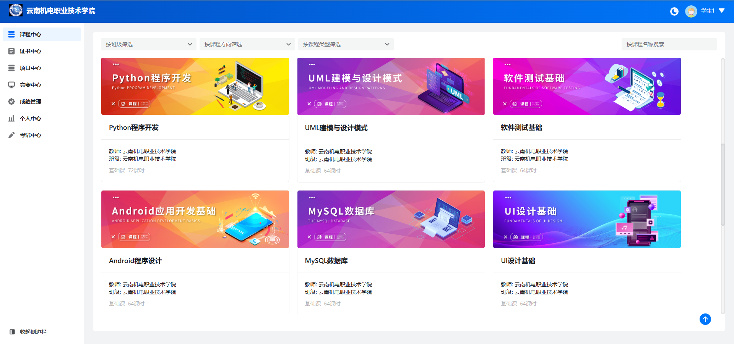Screen dimensions: 734x344
Task: Click the 按课程名称搜索 search field
Action: 669,44
